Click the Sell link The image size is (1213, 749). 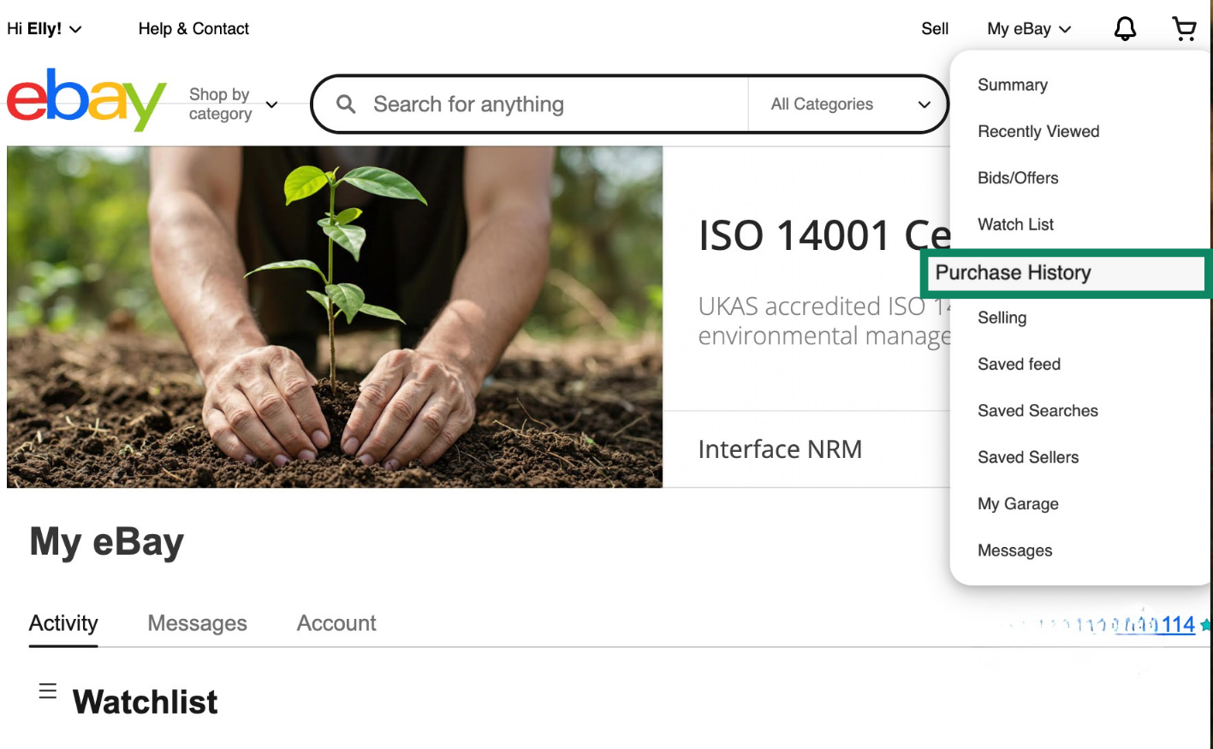point(935,29)
